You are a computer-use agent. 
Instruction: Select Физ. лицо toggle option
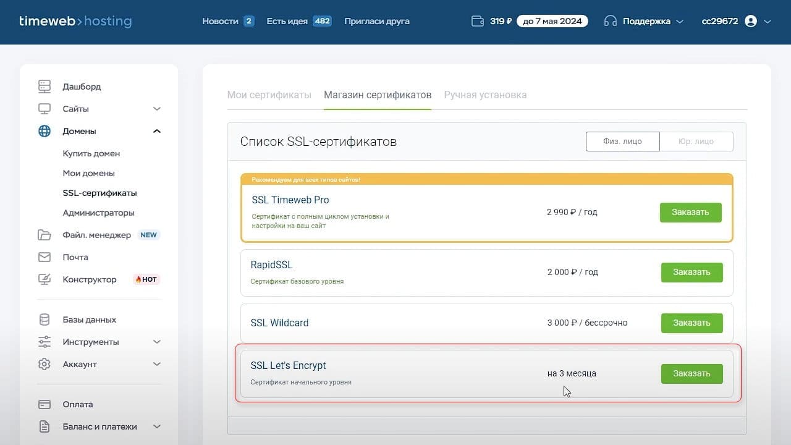pyautogui.click(x=622, y=142)
